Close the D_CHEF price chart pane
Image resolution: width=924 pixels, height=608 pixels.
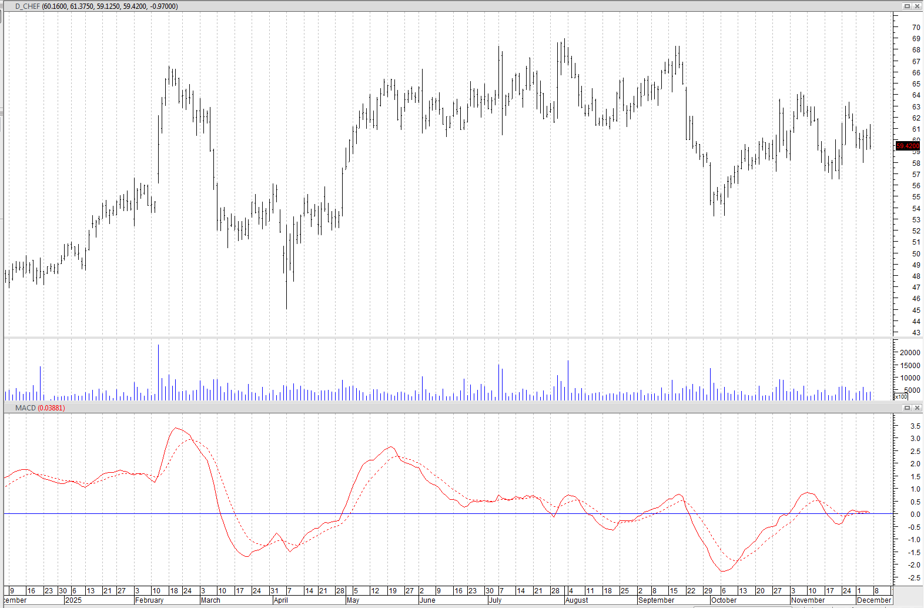[917, 6]
